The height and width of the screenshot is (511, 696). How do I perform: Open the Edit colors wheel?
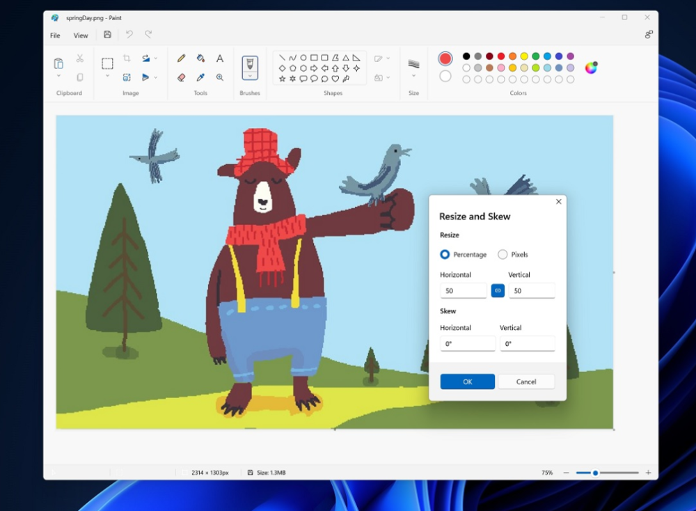tap(591, 68)
